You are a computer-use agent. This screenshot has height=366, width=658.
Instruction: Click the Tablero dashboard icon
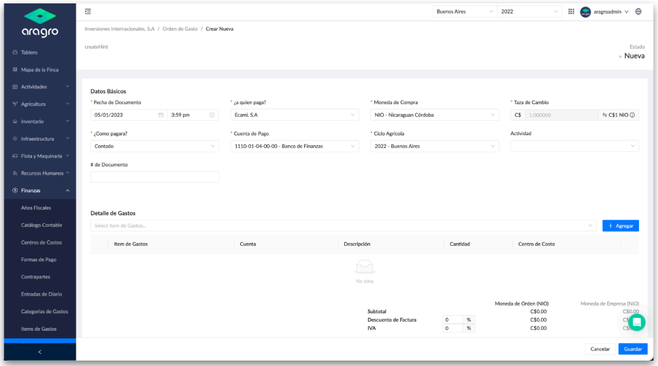tap(15, 52)
